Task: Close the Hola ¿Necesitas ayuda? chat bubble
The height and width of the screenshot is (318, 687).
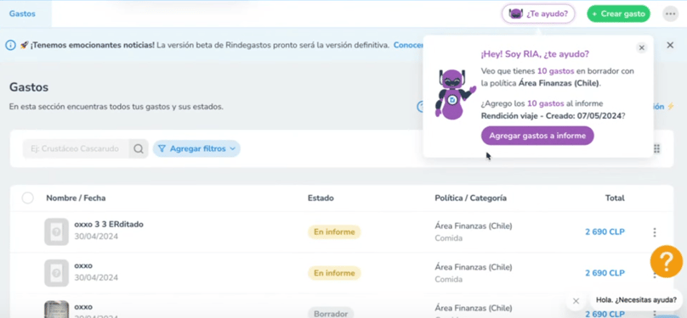Action: 576,300
